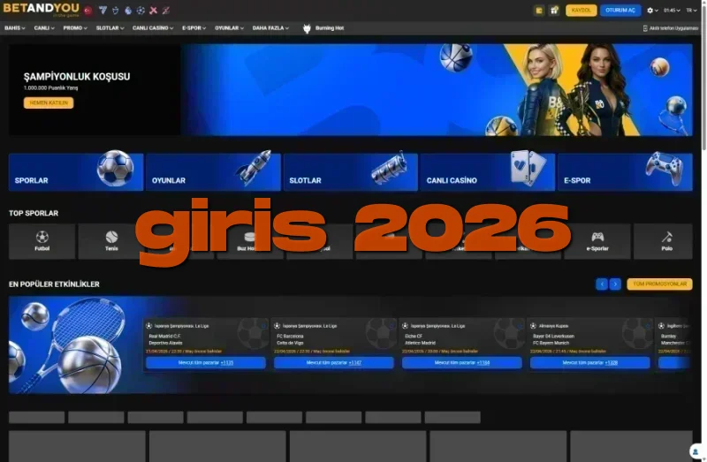Open the Akıllı telefon Uygulaması link
This screenshot has height=462, width=707.
coord(673,28)
